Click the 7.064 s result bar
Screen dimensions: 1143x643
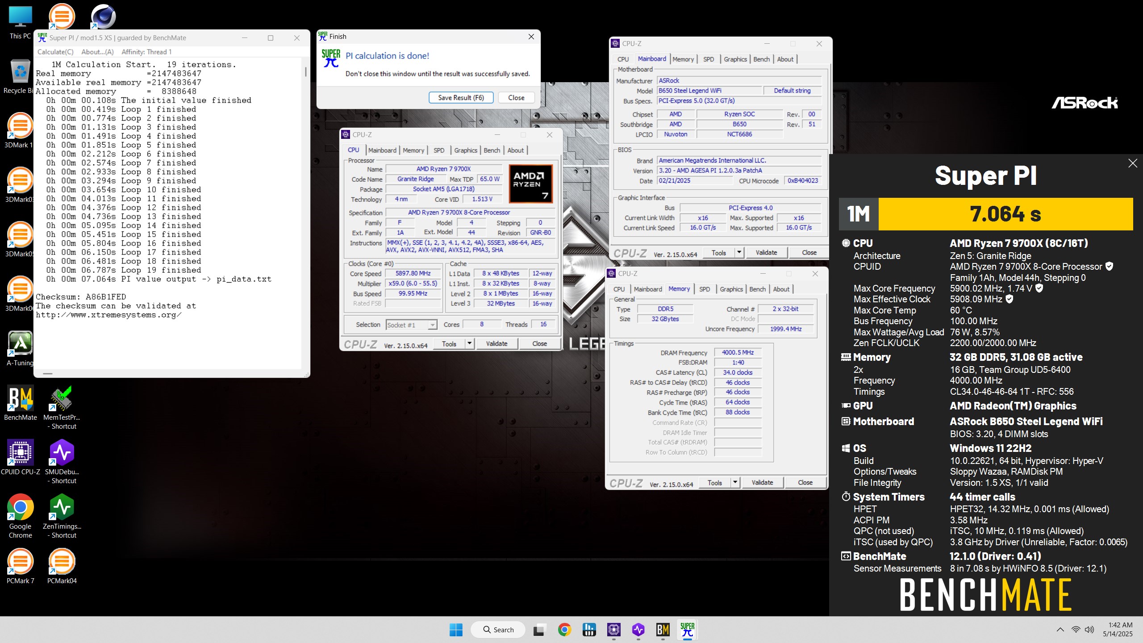(1005, 214)
